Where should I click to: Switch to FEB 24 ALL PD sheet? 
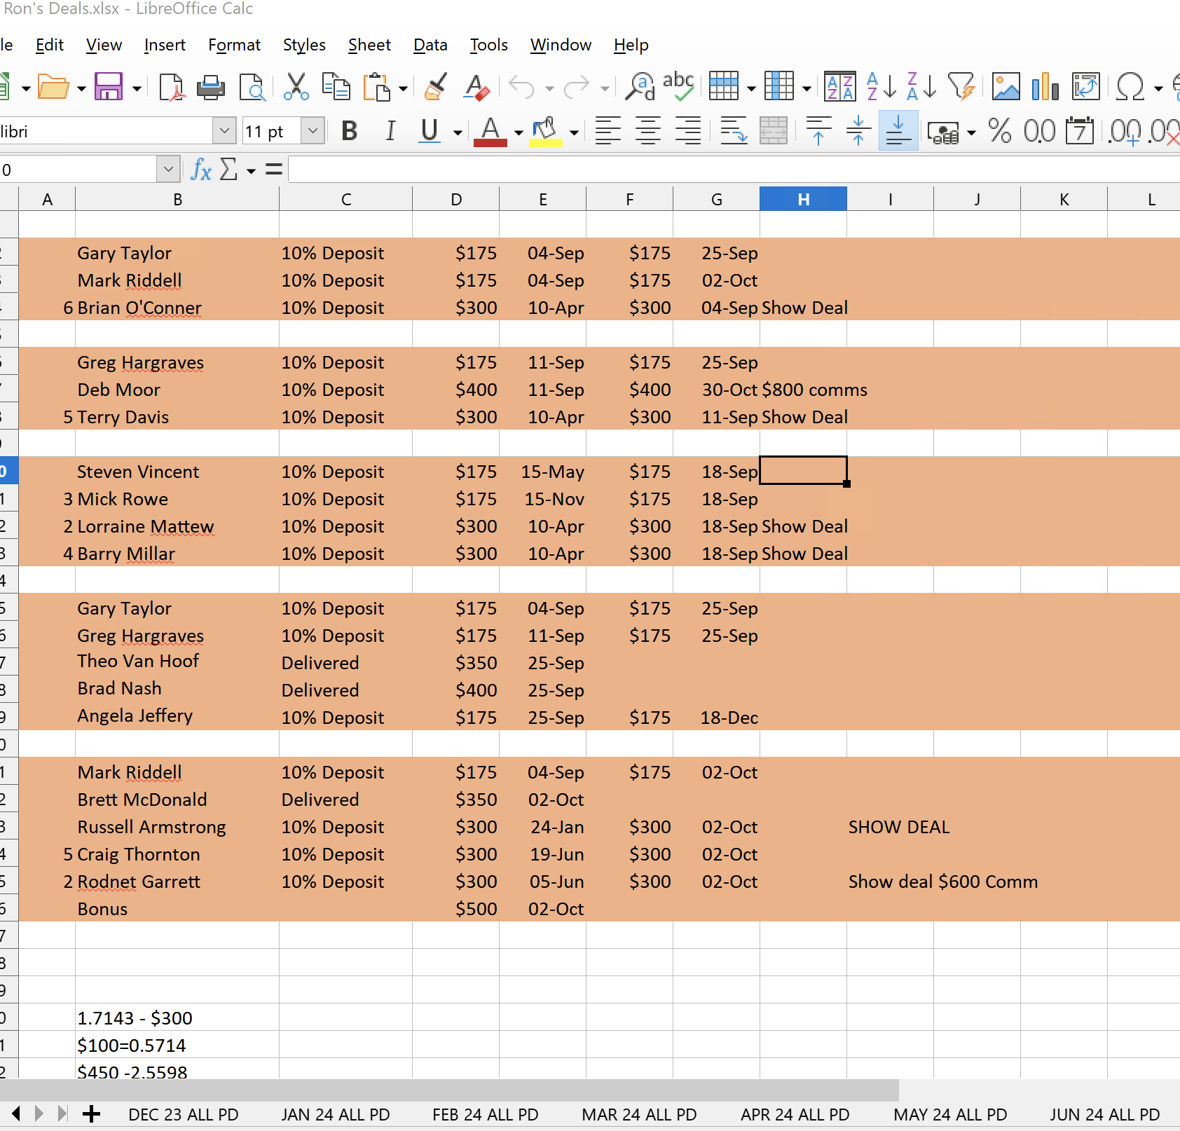pyautogui.click(x=485, y=1114)
